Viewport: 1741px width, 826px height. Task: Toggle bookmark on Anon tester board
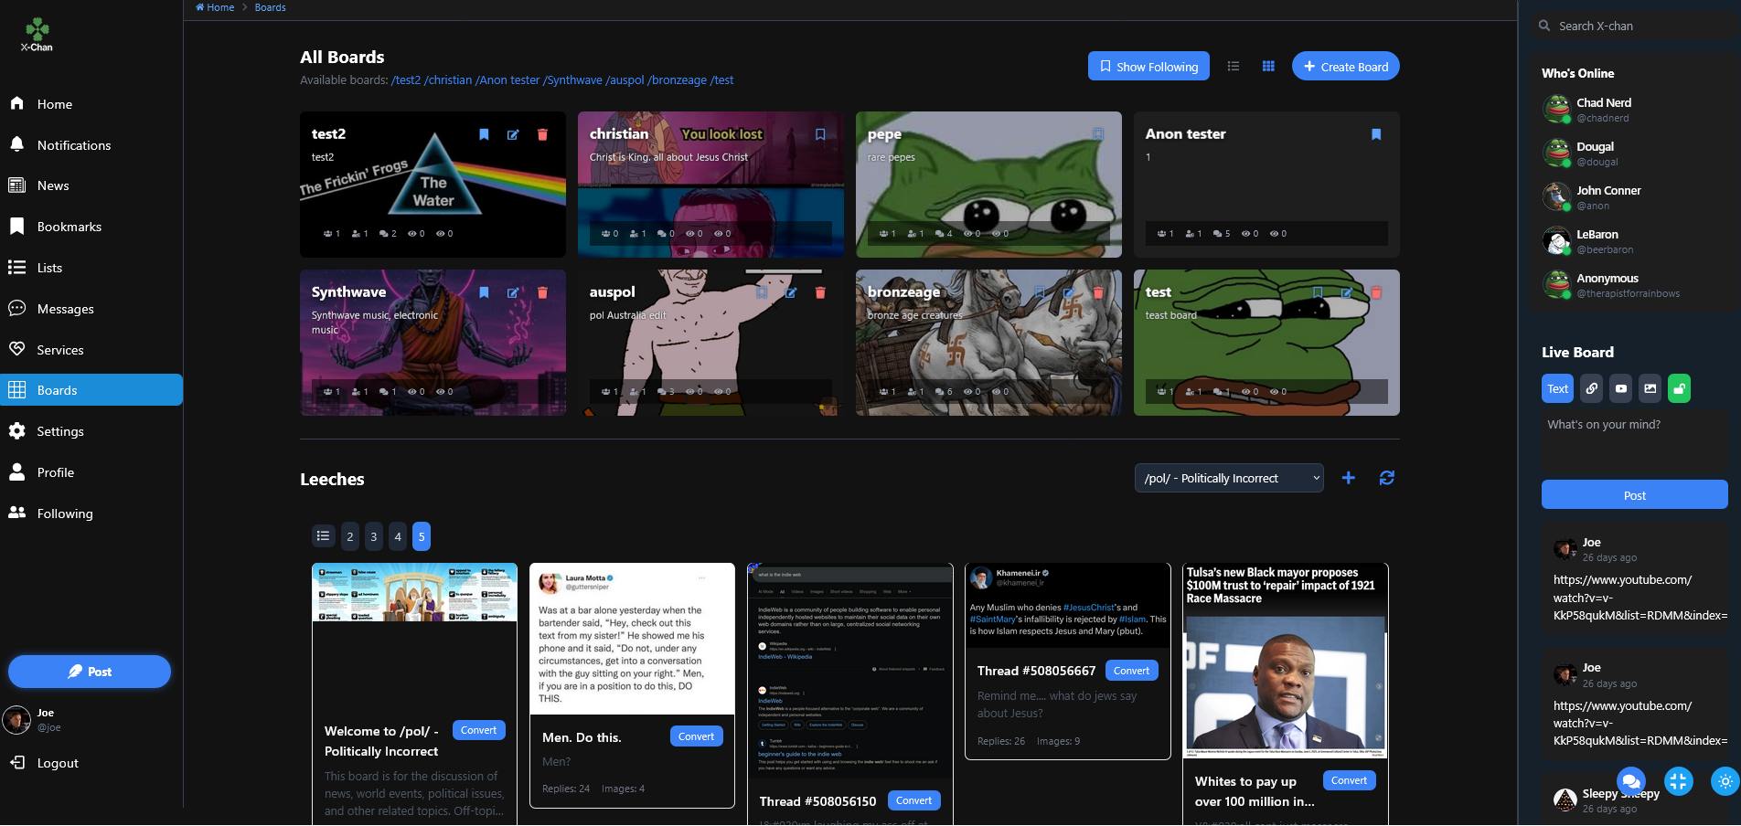point(1376,134)
